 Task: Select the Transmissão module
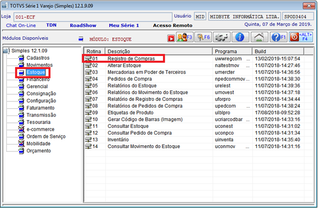point(41,115)
